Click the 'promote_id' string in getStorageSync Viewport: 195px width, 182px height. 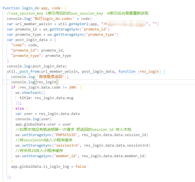95,29
